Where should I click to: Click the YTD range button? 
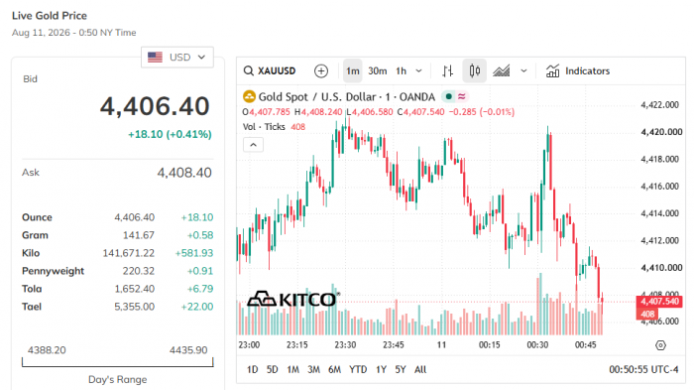[x=358, y=369]
